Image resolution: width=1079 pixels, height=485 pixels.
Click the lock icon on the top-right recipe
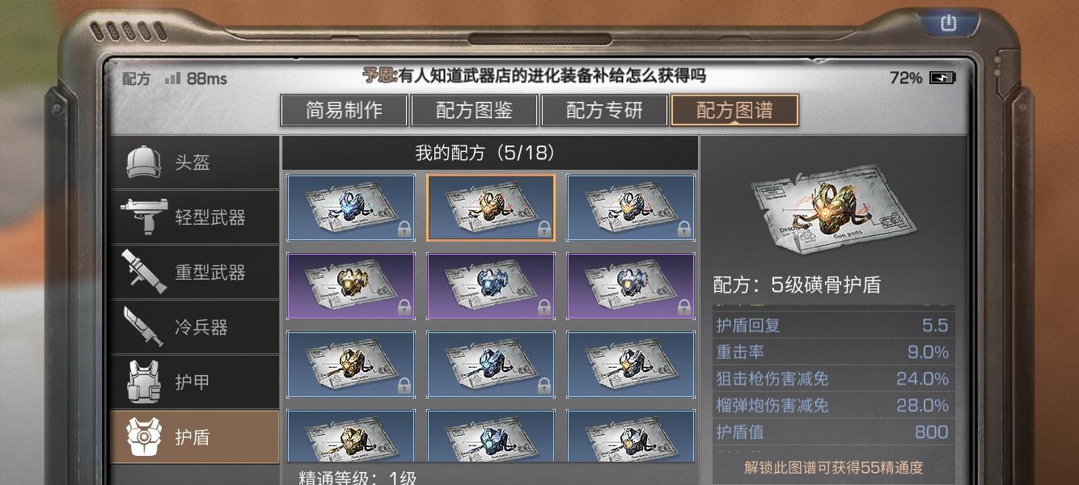(x=684, y=230)
